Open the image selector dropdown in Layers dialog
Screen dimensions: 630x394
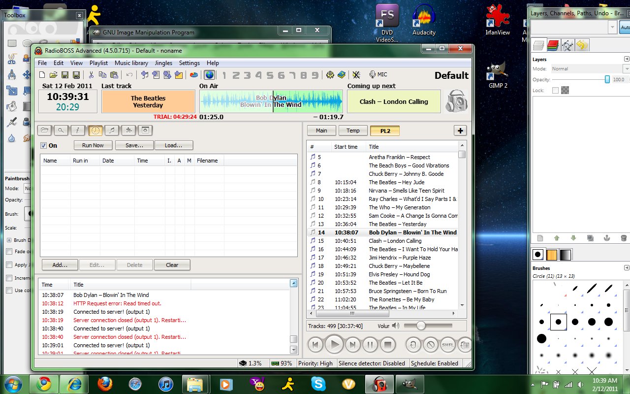tap(574, 27)
